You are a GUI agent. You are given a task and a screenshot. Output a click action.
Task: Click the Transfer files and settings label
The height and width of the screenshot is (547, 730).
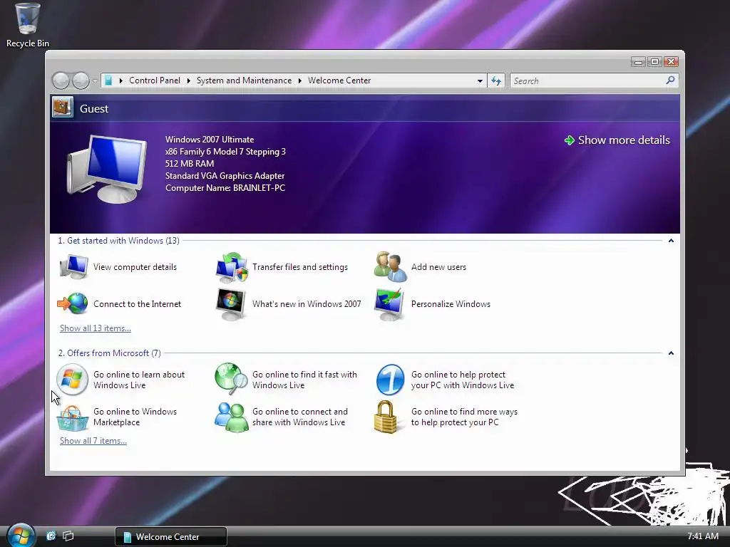[300, 267]
